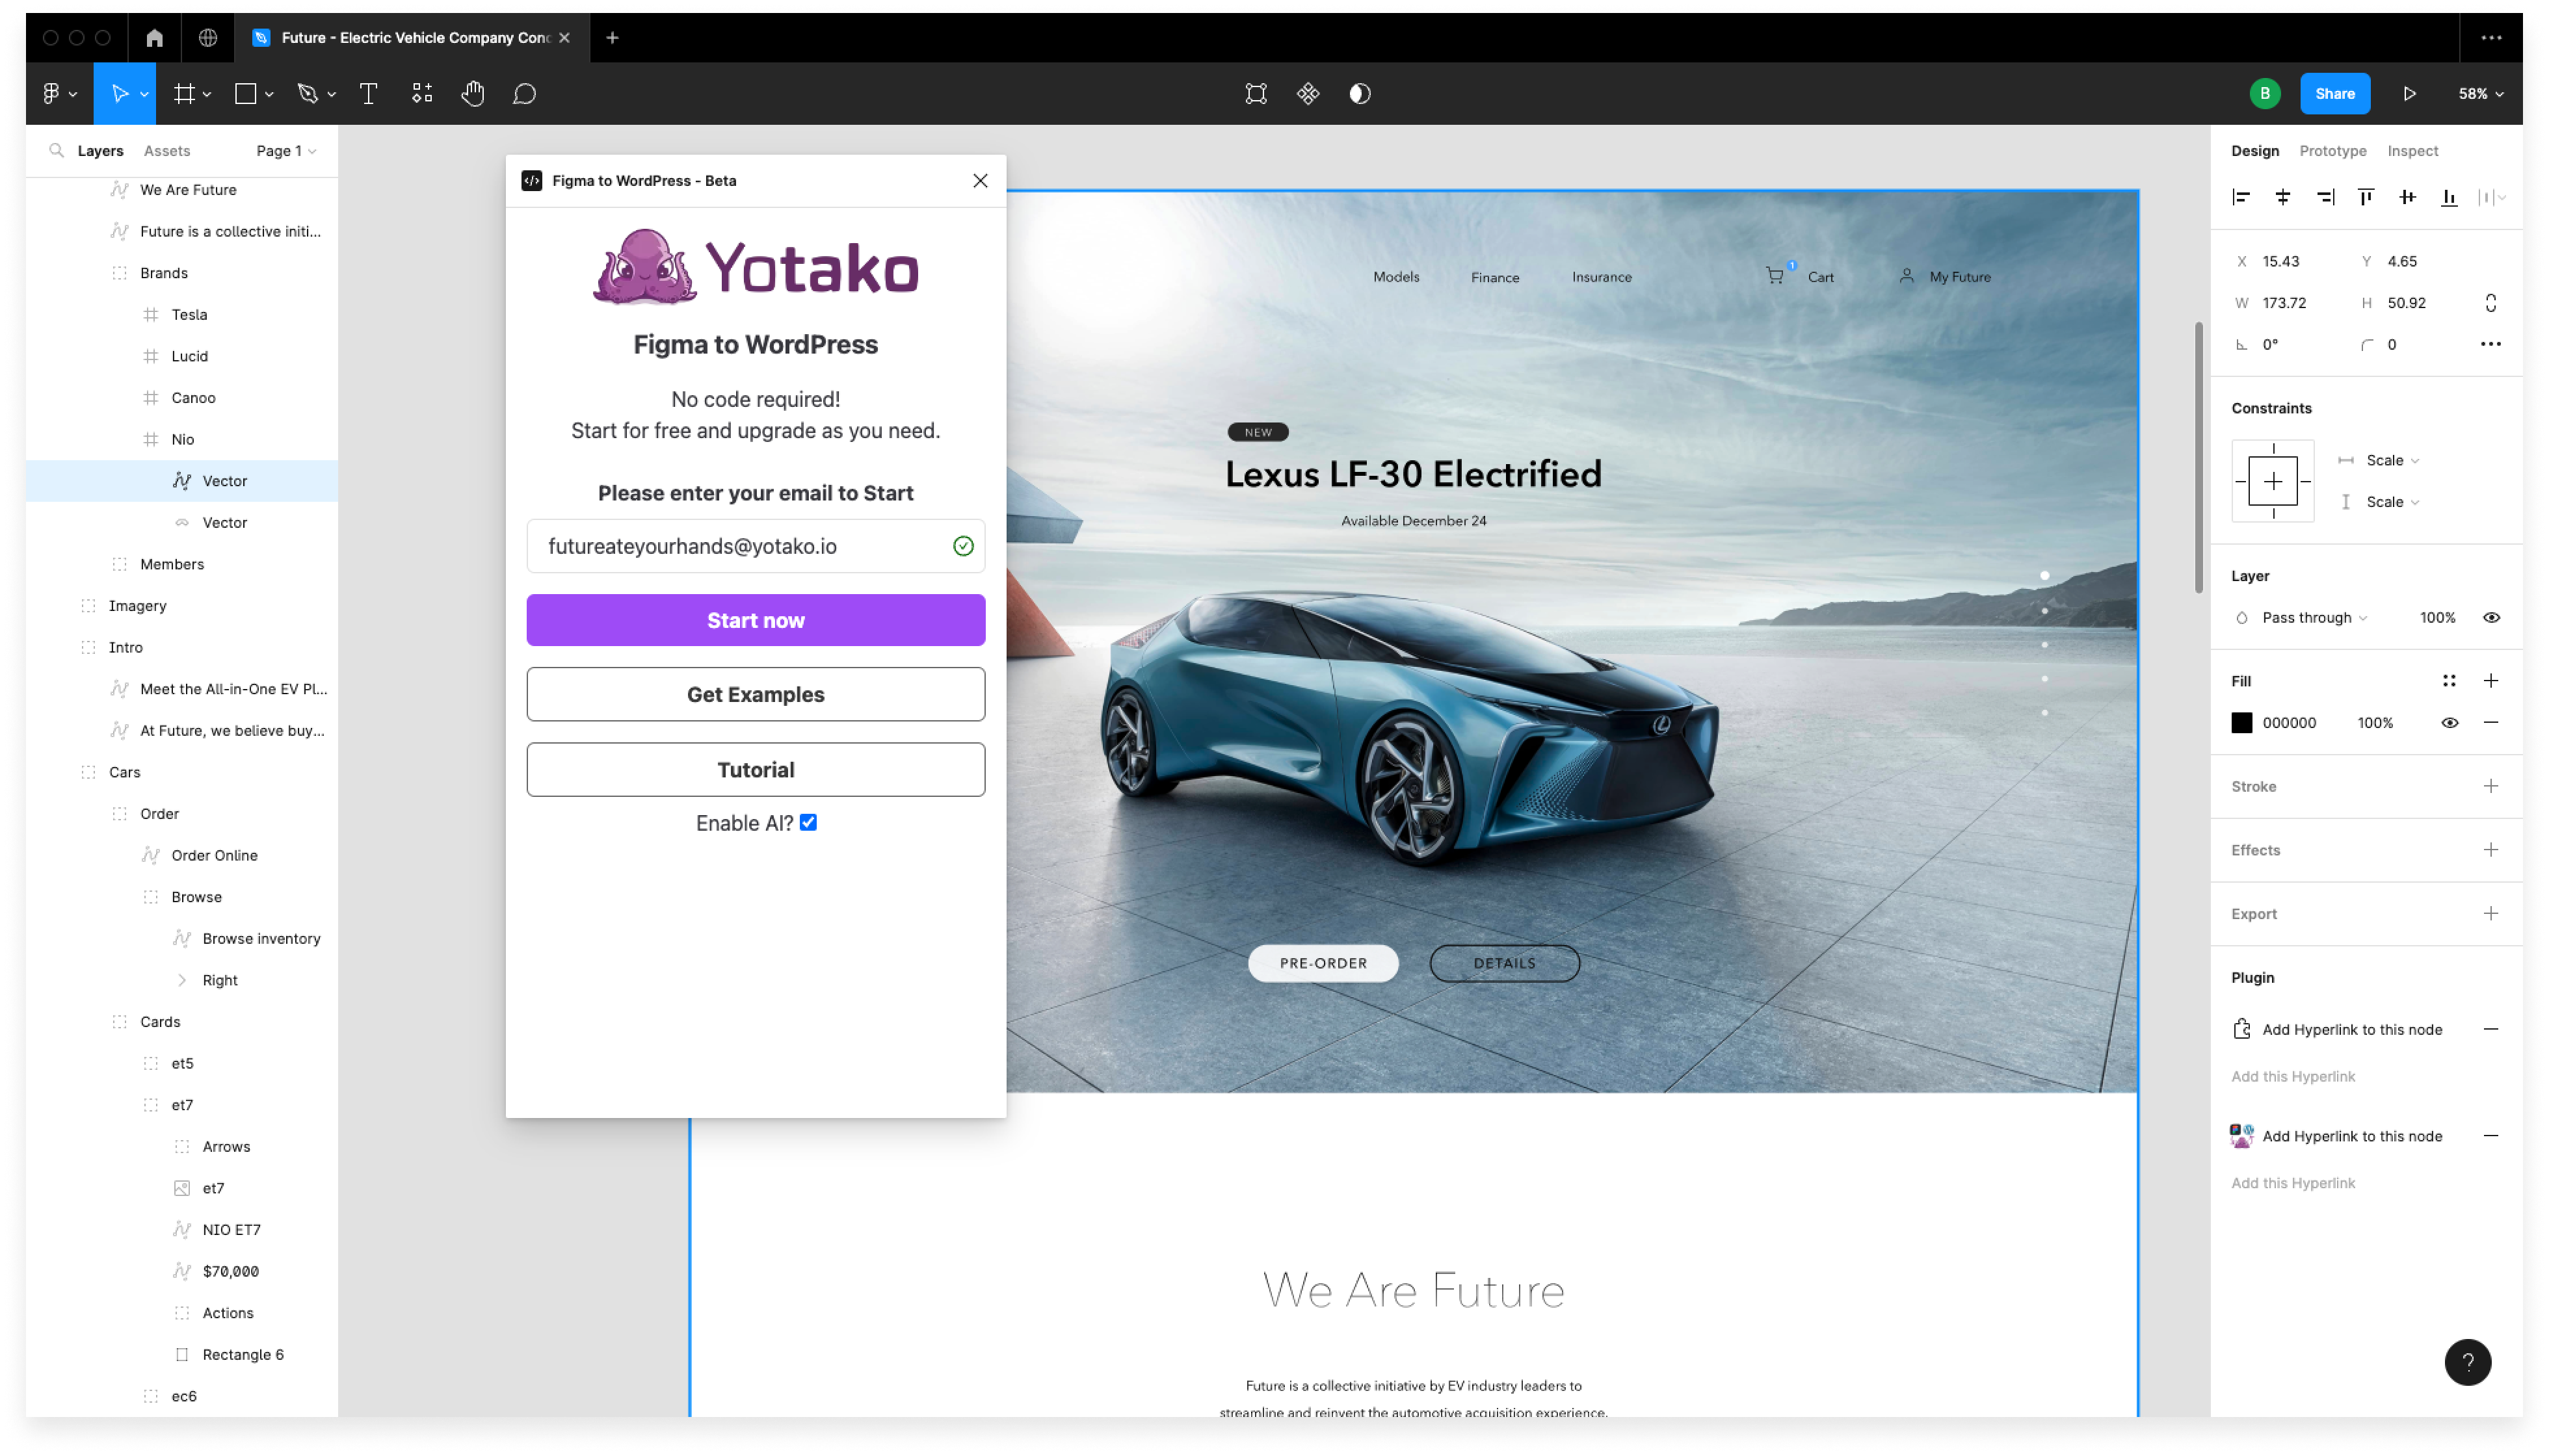Open the Figma main menu icon
Viewport: 2549px width, 1456px height.
(x=52, y=94)
